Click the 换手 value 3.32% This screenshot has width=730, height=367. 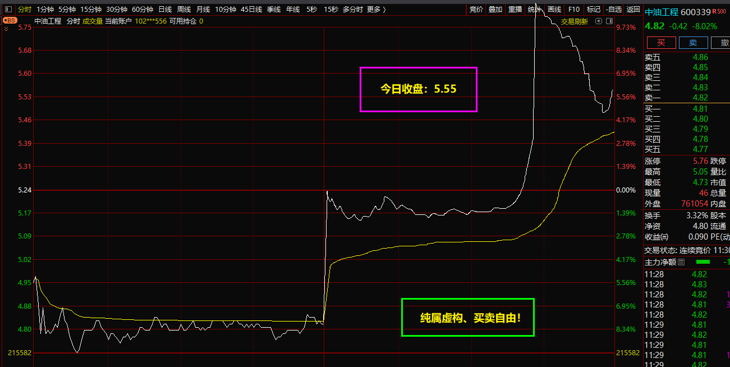click(x=697, y=215)
